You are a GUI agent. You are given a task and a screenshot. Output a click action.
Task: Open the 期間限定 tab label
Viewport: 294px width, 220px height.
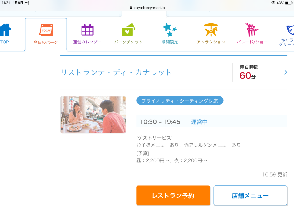pos(170,42)
